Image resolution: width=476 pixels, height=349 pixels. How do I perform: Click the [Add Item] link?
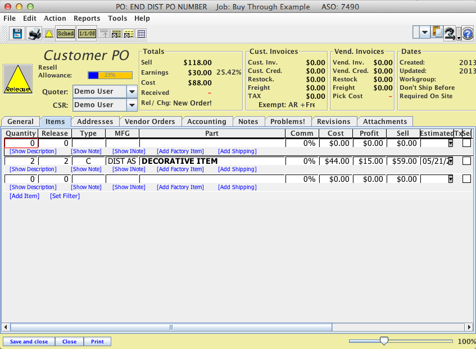click(x=24, y=196)
